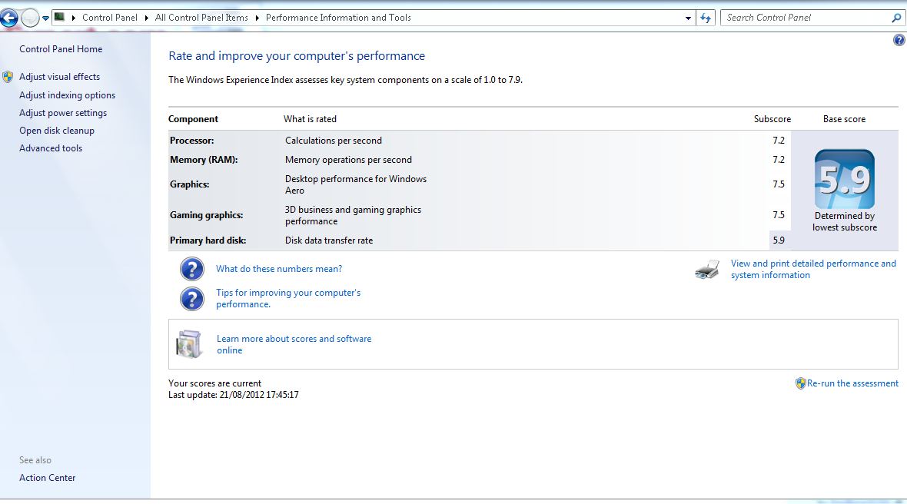
Task: Click the software box icon beside 'Learn more about scores'
Action: [x=189, y=344]
